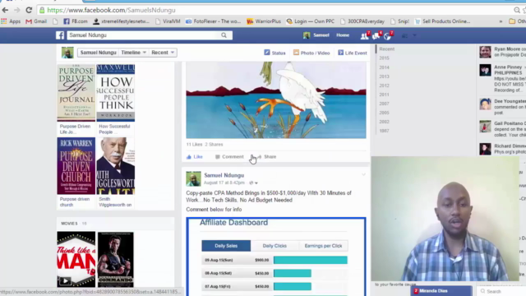Screen dimensions: 526x296
Task: Open the Recent dropdown
Action: tap(163, 53)
